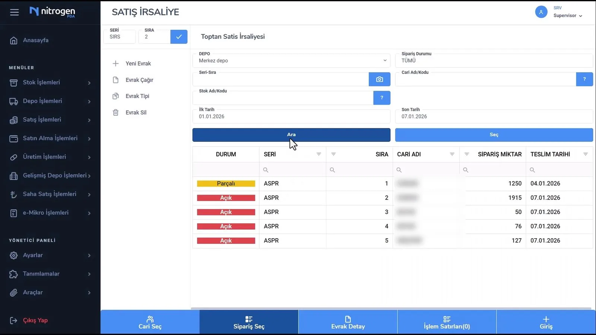Open Saha Satış İşlemleri menu
This screenshot has width=596, height=335.
(x=50, y=194)
